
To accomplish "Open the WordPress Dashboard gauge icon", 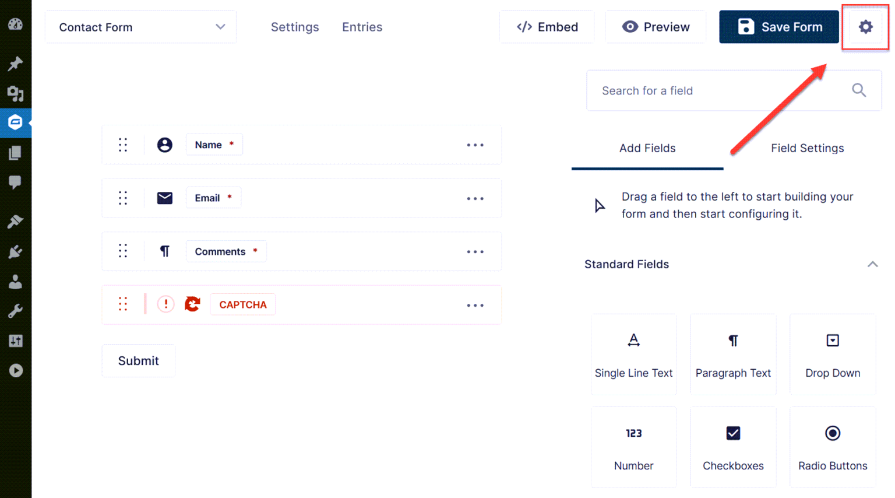I will [x=15, y=25].
